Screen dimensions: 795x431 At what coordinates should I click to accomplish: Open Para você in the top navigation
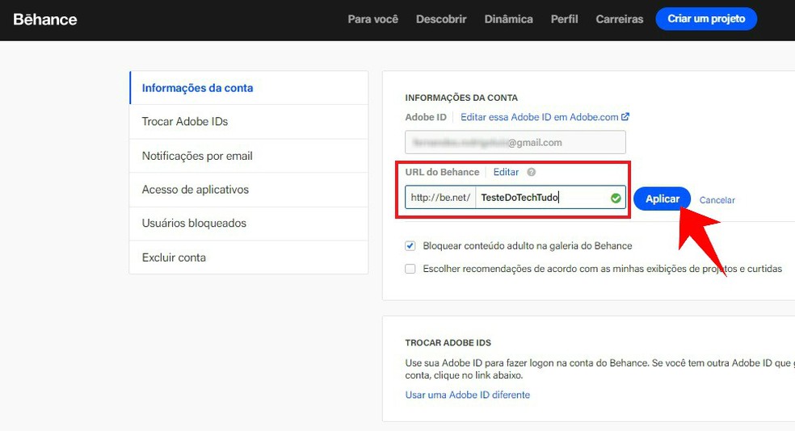(x=372, y=19)
